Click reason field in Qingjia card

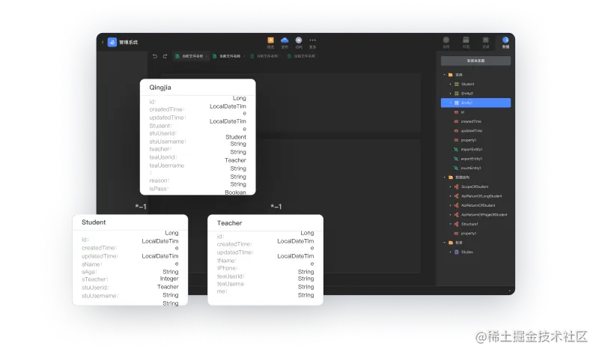(x=159, y=180)
